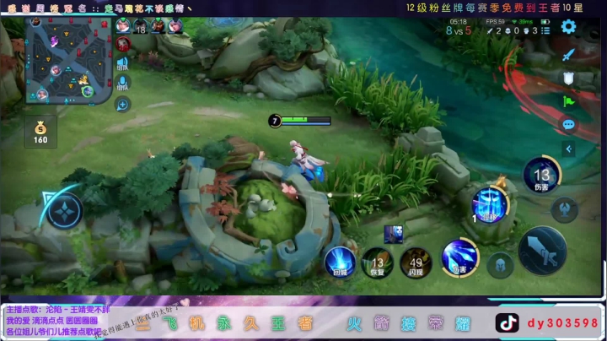The image size is (607, 341).
Task: Cast the 位移 dash skill
Action: (x=489, y=205)
